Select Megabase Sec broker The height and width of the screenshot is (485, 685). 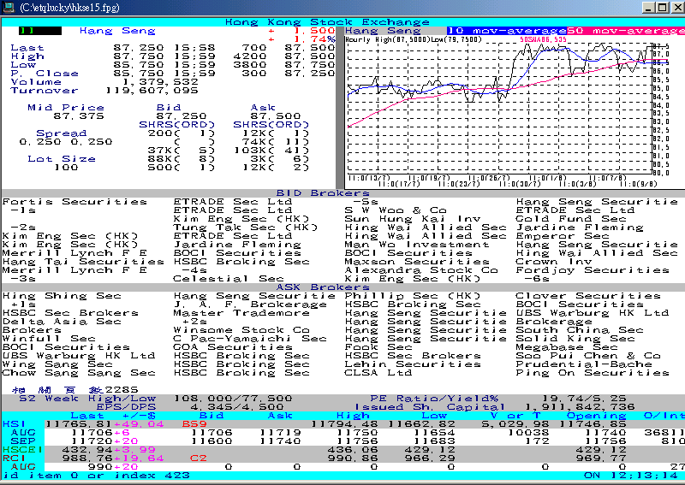tap(567, 347)
